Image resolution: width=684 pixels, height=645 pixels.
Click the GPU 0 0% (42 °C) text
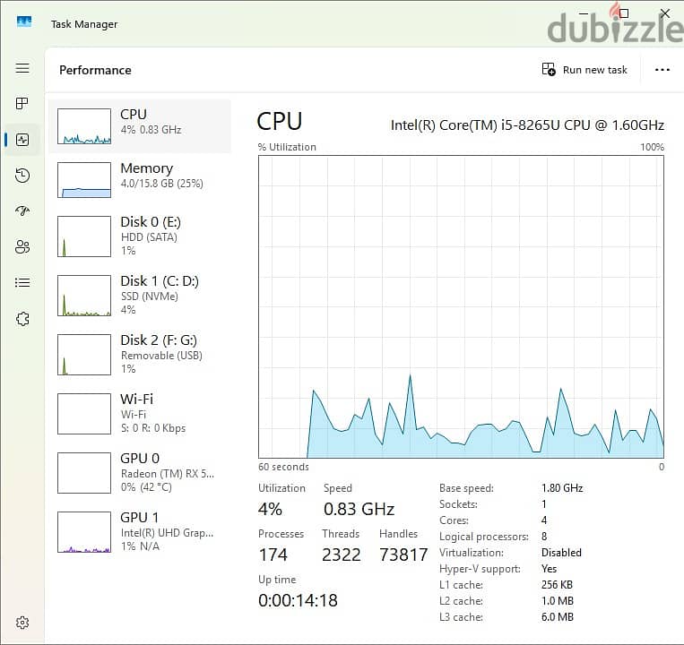146,487
